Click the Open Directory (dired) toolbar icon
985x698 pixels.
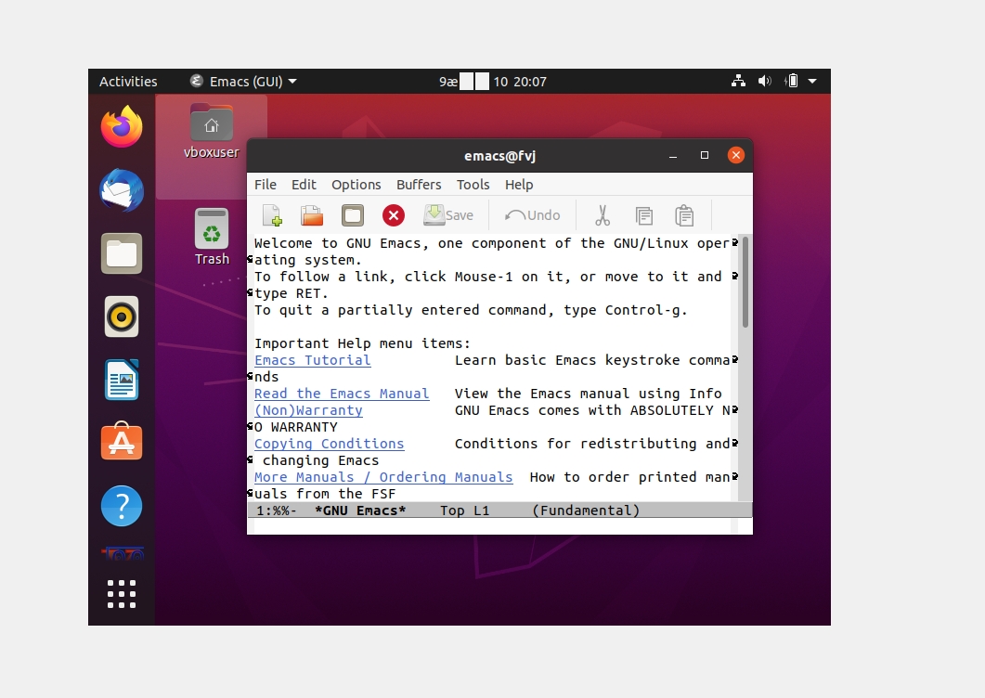pyautogui.click(x=353, y=215)
